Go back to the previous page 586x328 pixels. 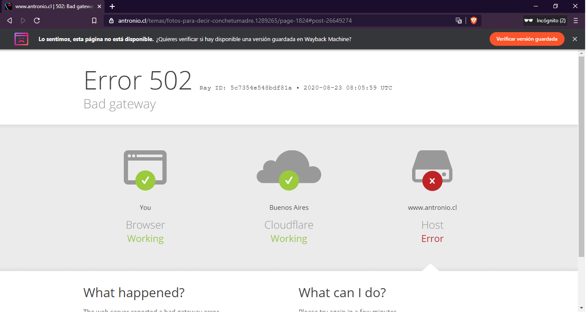[x=9, y=21]
